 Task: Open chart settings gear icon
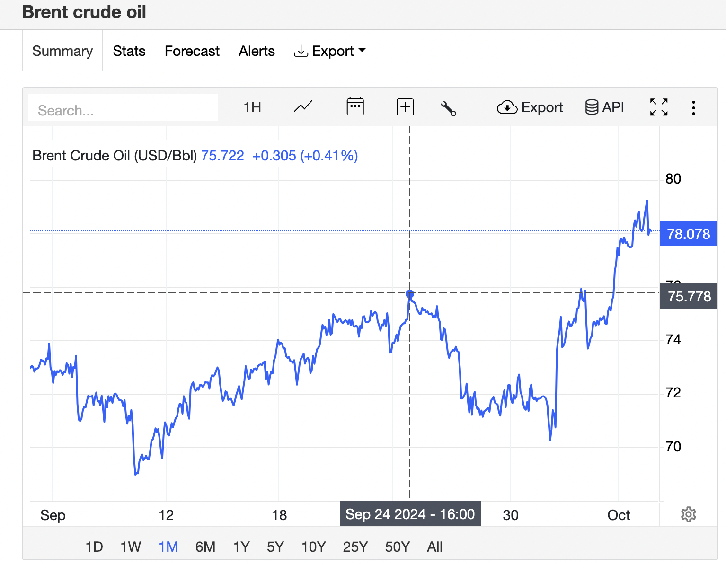[x=688, y=514]
